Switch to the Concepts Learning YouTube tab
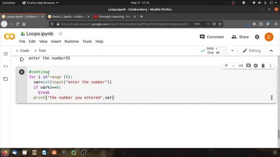The height and width of the screenshot is (157, 280). click(115, 17)
